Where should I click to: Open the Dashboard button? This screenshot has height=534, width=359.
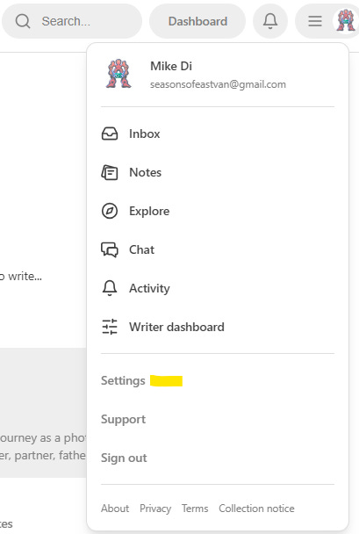197,21
